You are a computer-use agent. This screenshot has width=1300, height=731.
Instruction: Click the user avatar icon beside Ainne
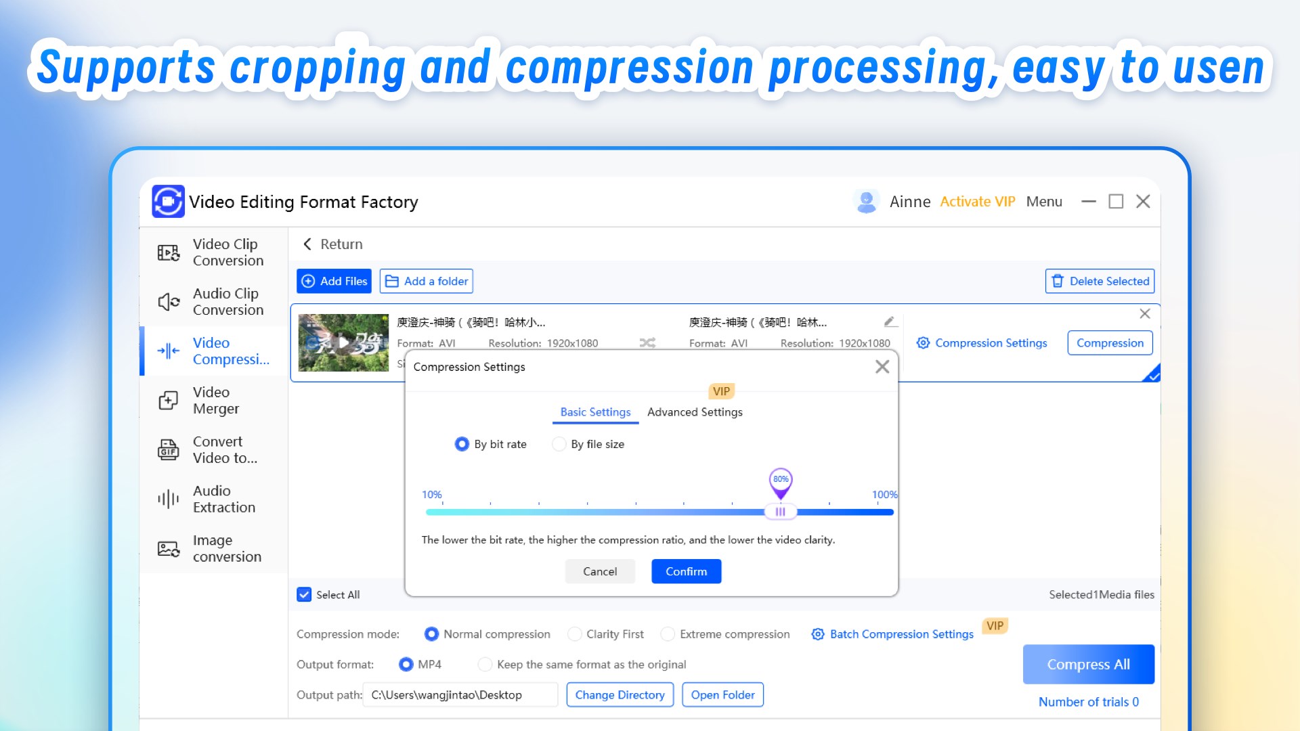(866, 202)
